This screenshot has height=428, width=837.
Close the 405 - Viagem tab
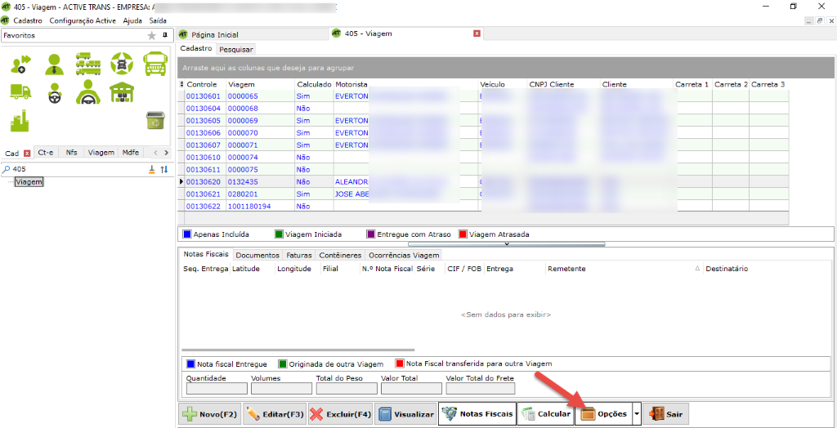(x=477, y=34)
